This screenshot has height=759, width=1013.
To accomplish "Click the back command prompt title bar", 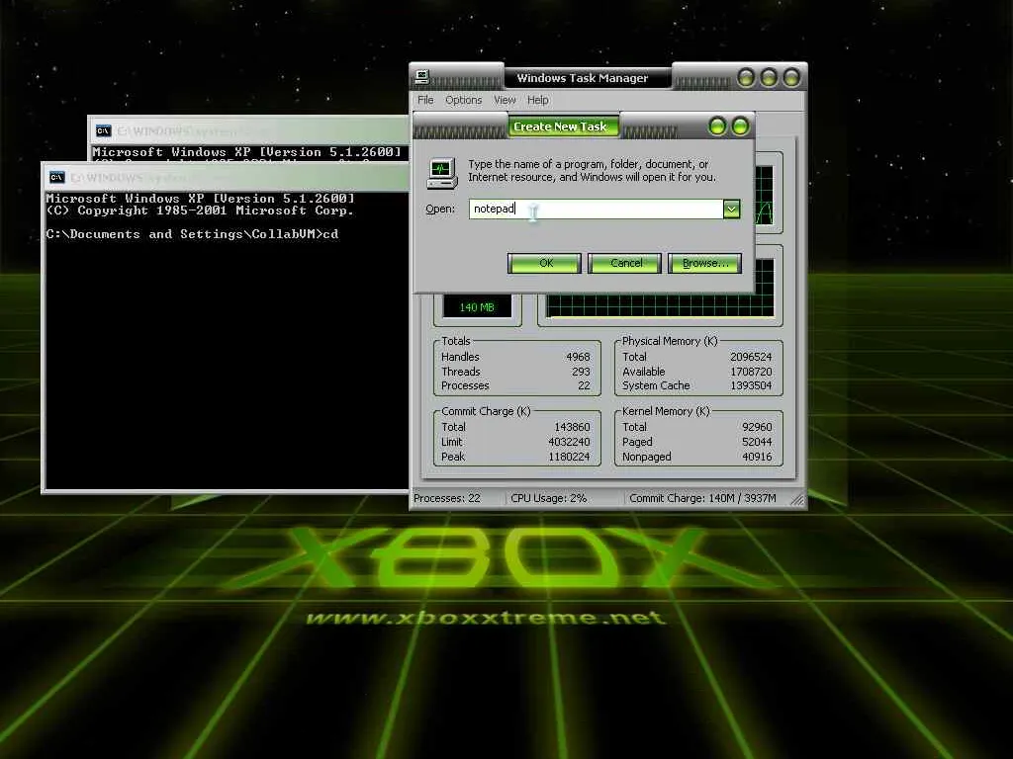I will 249,131.
